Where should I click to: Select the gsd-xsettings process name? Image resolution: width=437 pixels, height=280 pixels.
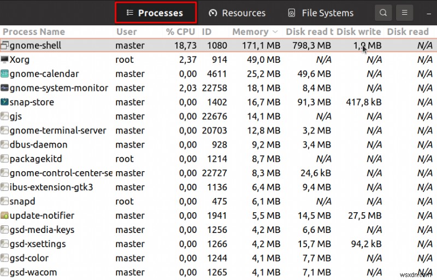pos(38,244)
